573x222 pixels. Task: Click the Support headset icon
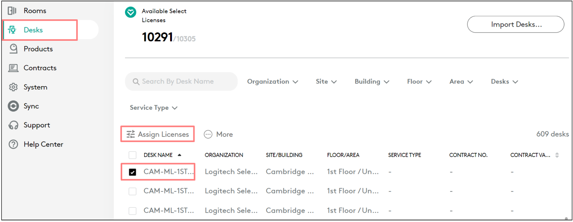[13, 125]
